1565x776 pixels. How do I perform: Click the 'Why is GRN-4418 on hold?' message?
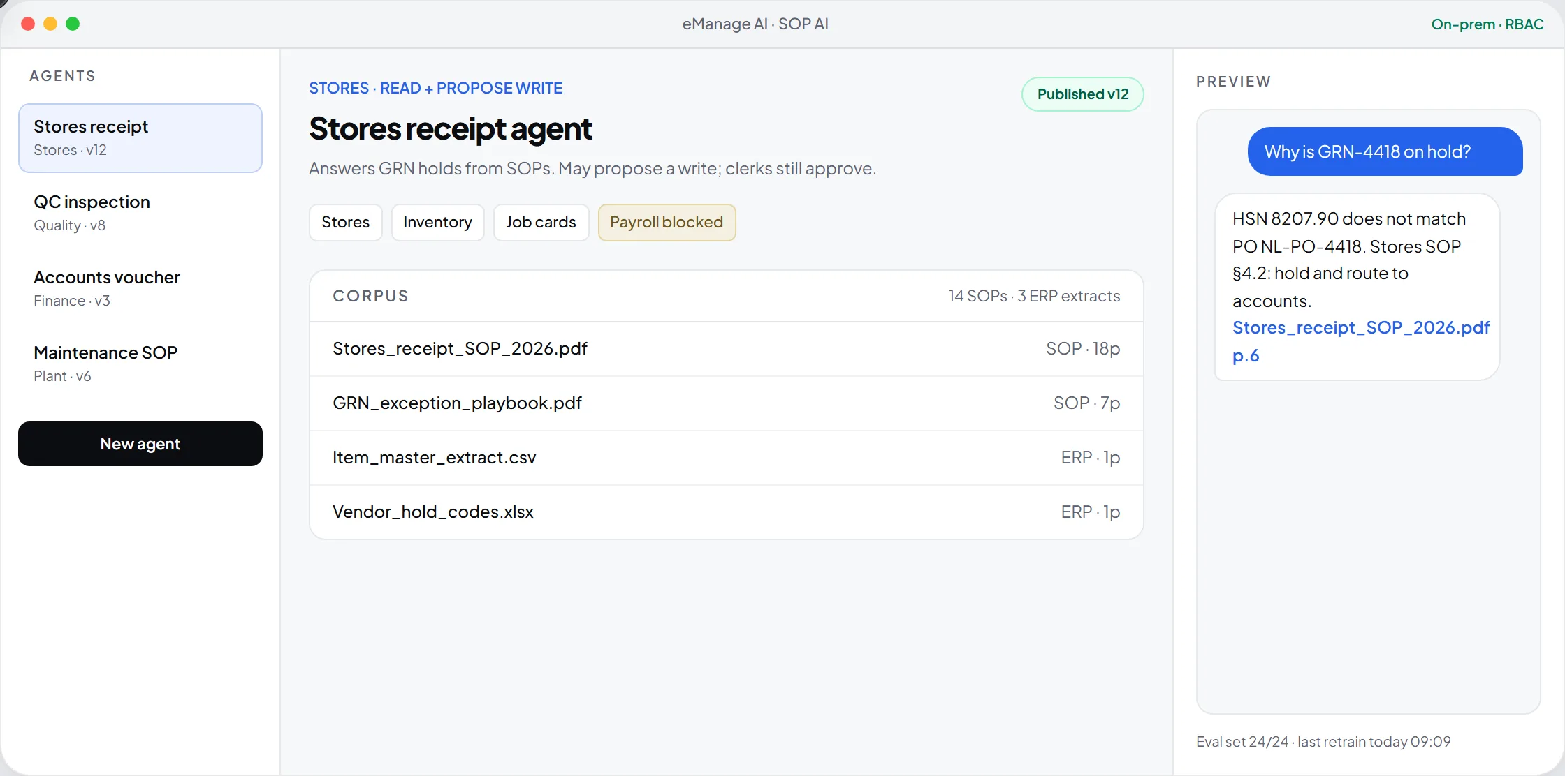click(1385, 151)
